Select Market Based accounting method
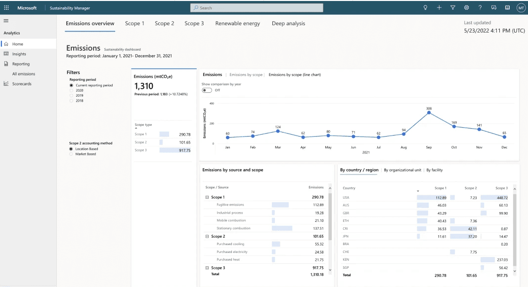 pyautogui.click(x=72, y=154)
